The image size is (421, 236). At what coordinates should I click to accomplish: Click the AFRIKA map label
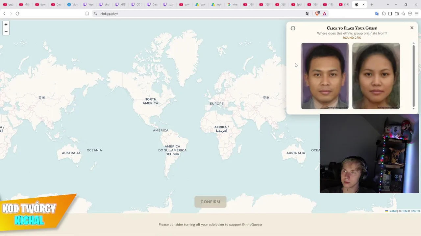pos(221,129)
